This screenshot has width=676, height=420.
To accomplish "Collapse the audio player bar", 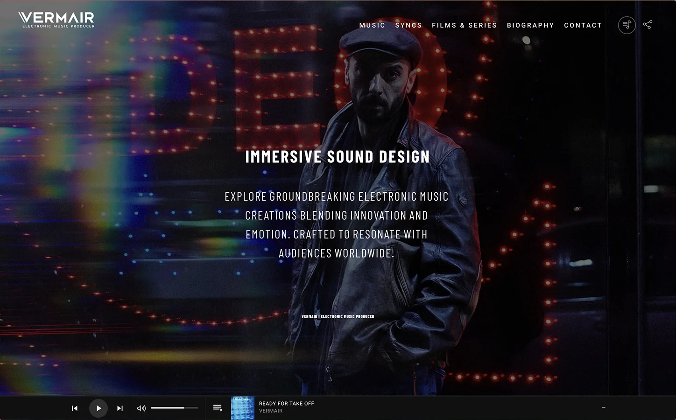I will coord(604,407).
